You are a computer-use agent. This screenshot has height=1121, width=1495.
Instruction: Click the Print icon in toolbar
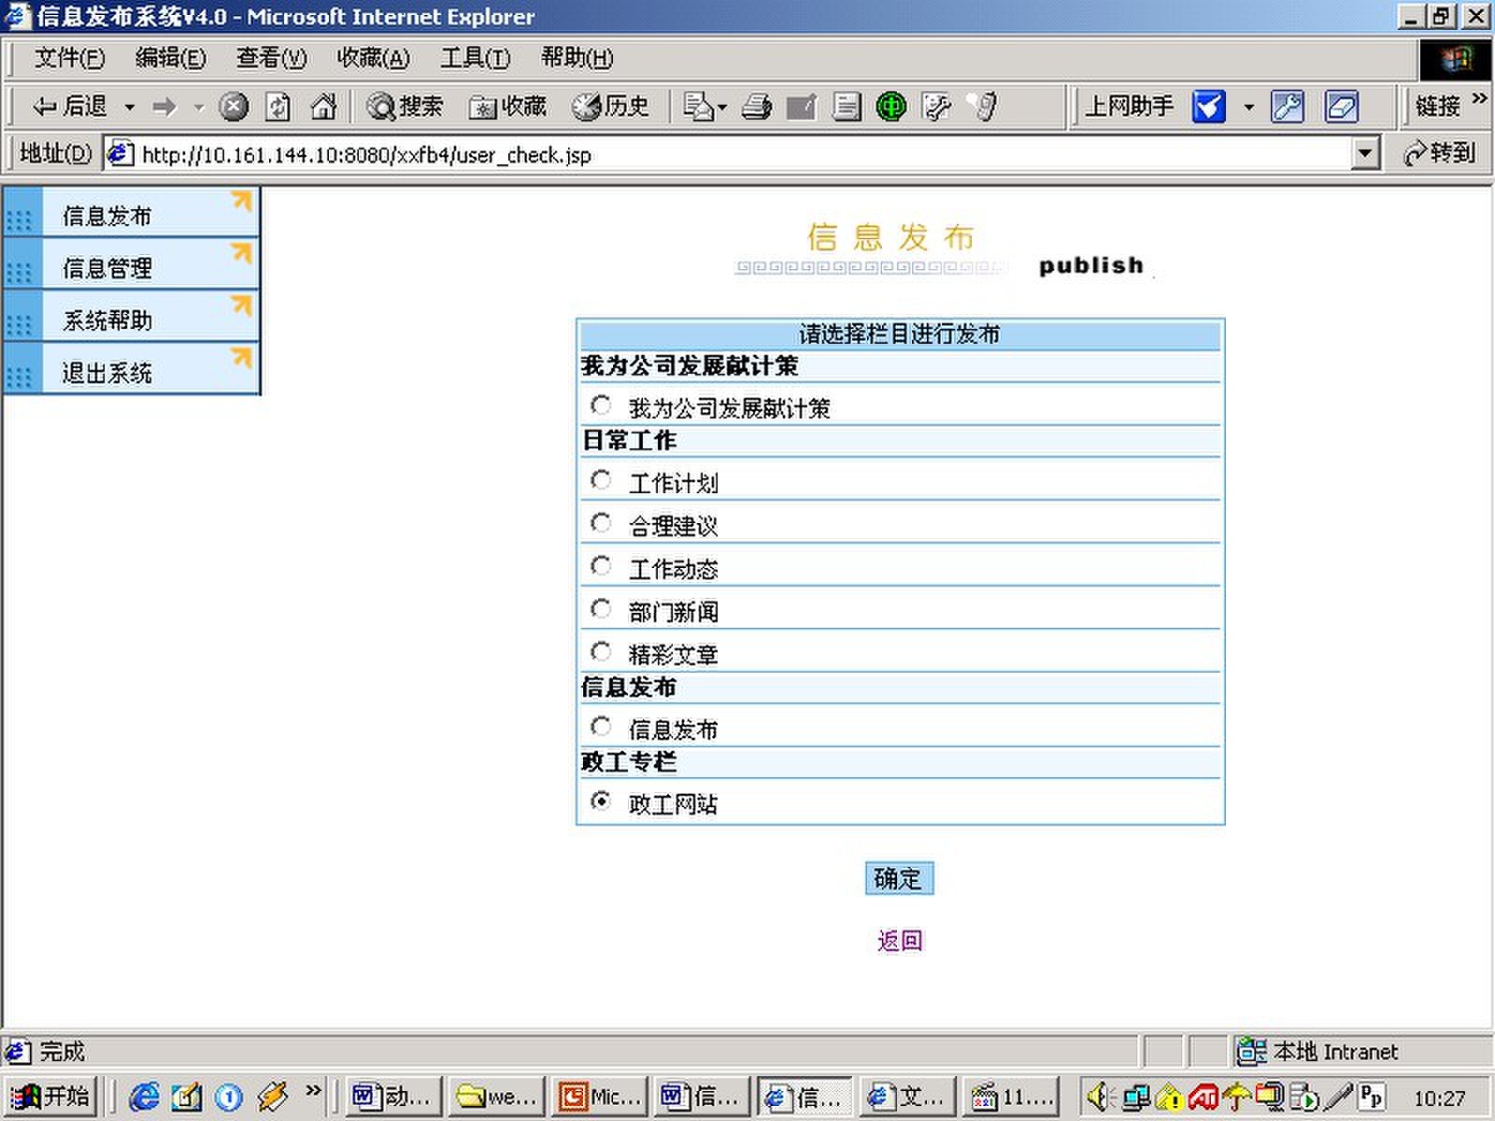756,107
